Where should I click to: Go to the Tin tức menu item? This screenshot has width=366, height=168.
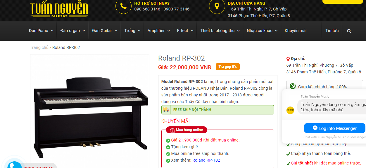(x=332, y=31)
